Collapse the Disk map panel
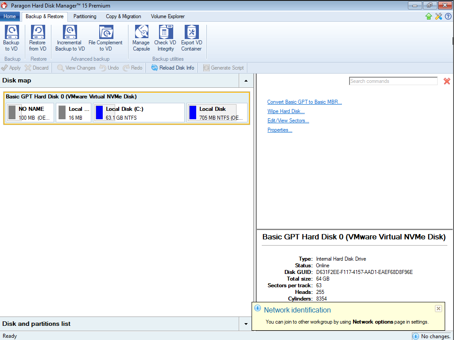Screen dimensions: 454x340 pos(246,81)
